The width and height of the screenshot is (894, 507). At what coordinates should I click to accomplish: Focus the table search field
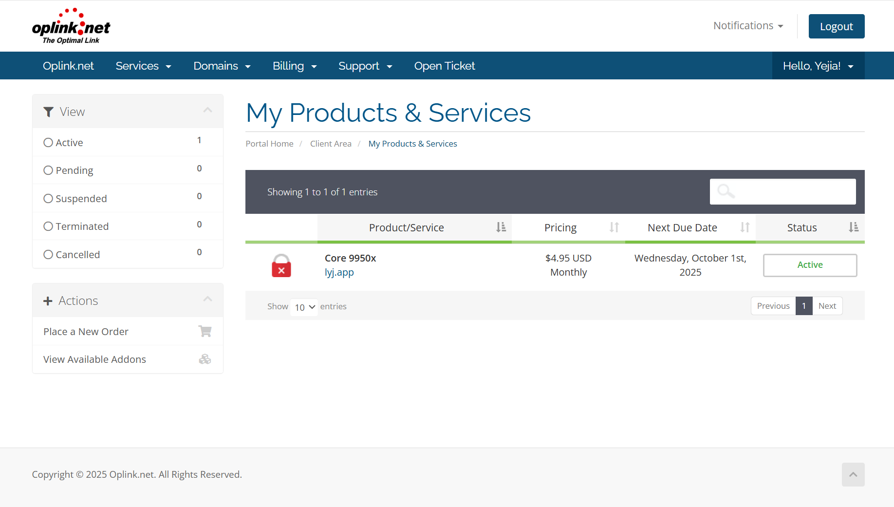tap(782, 191)
